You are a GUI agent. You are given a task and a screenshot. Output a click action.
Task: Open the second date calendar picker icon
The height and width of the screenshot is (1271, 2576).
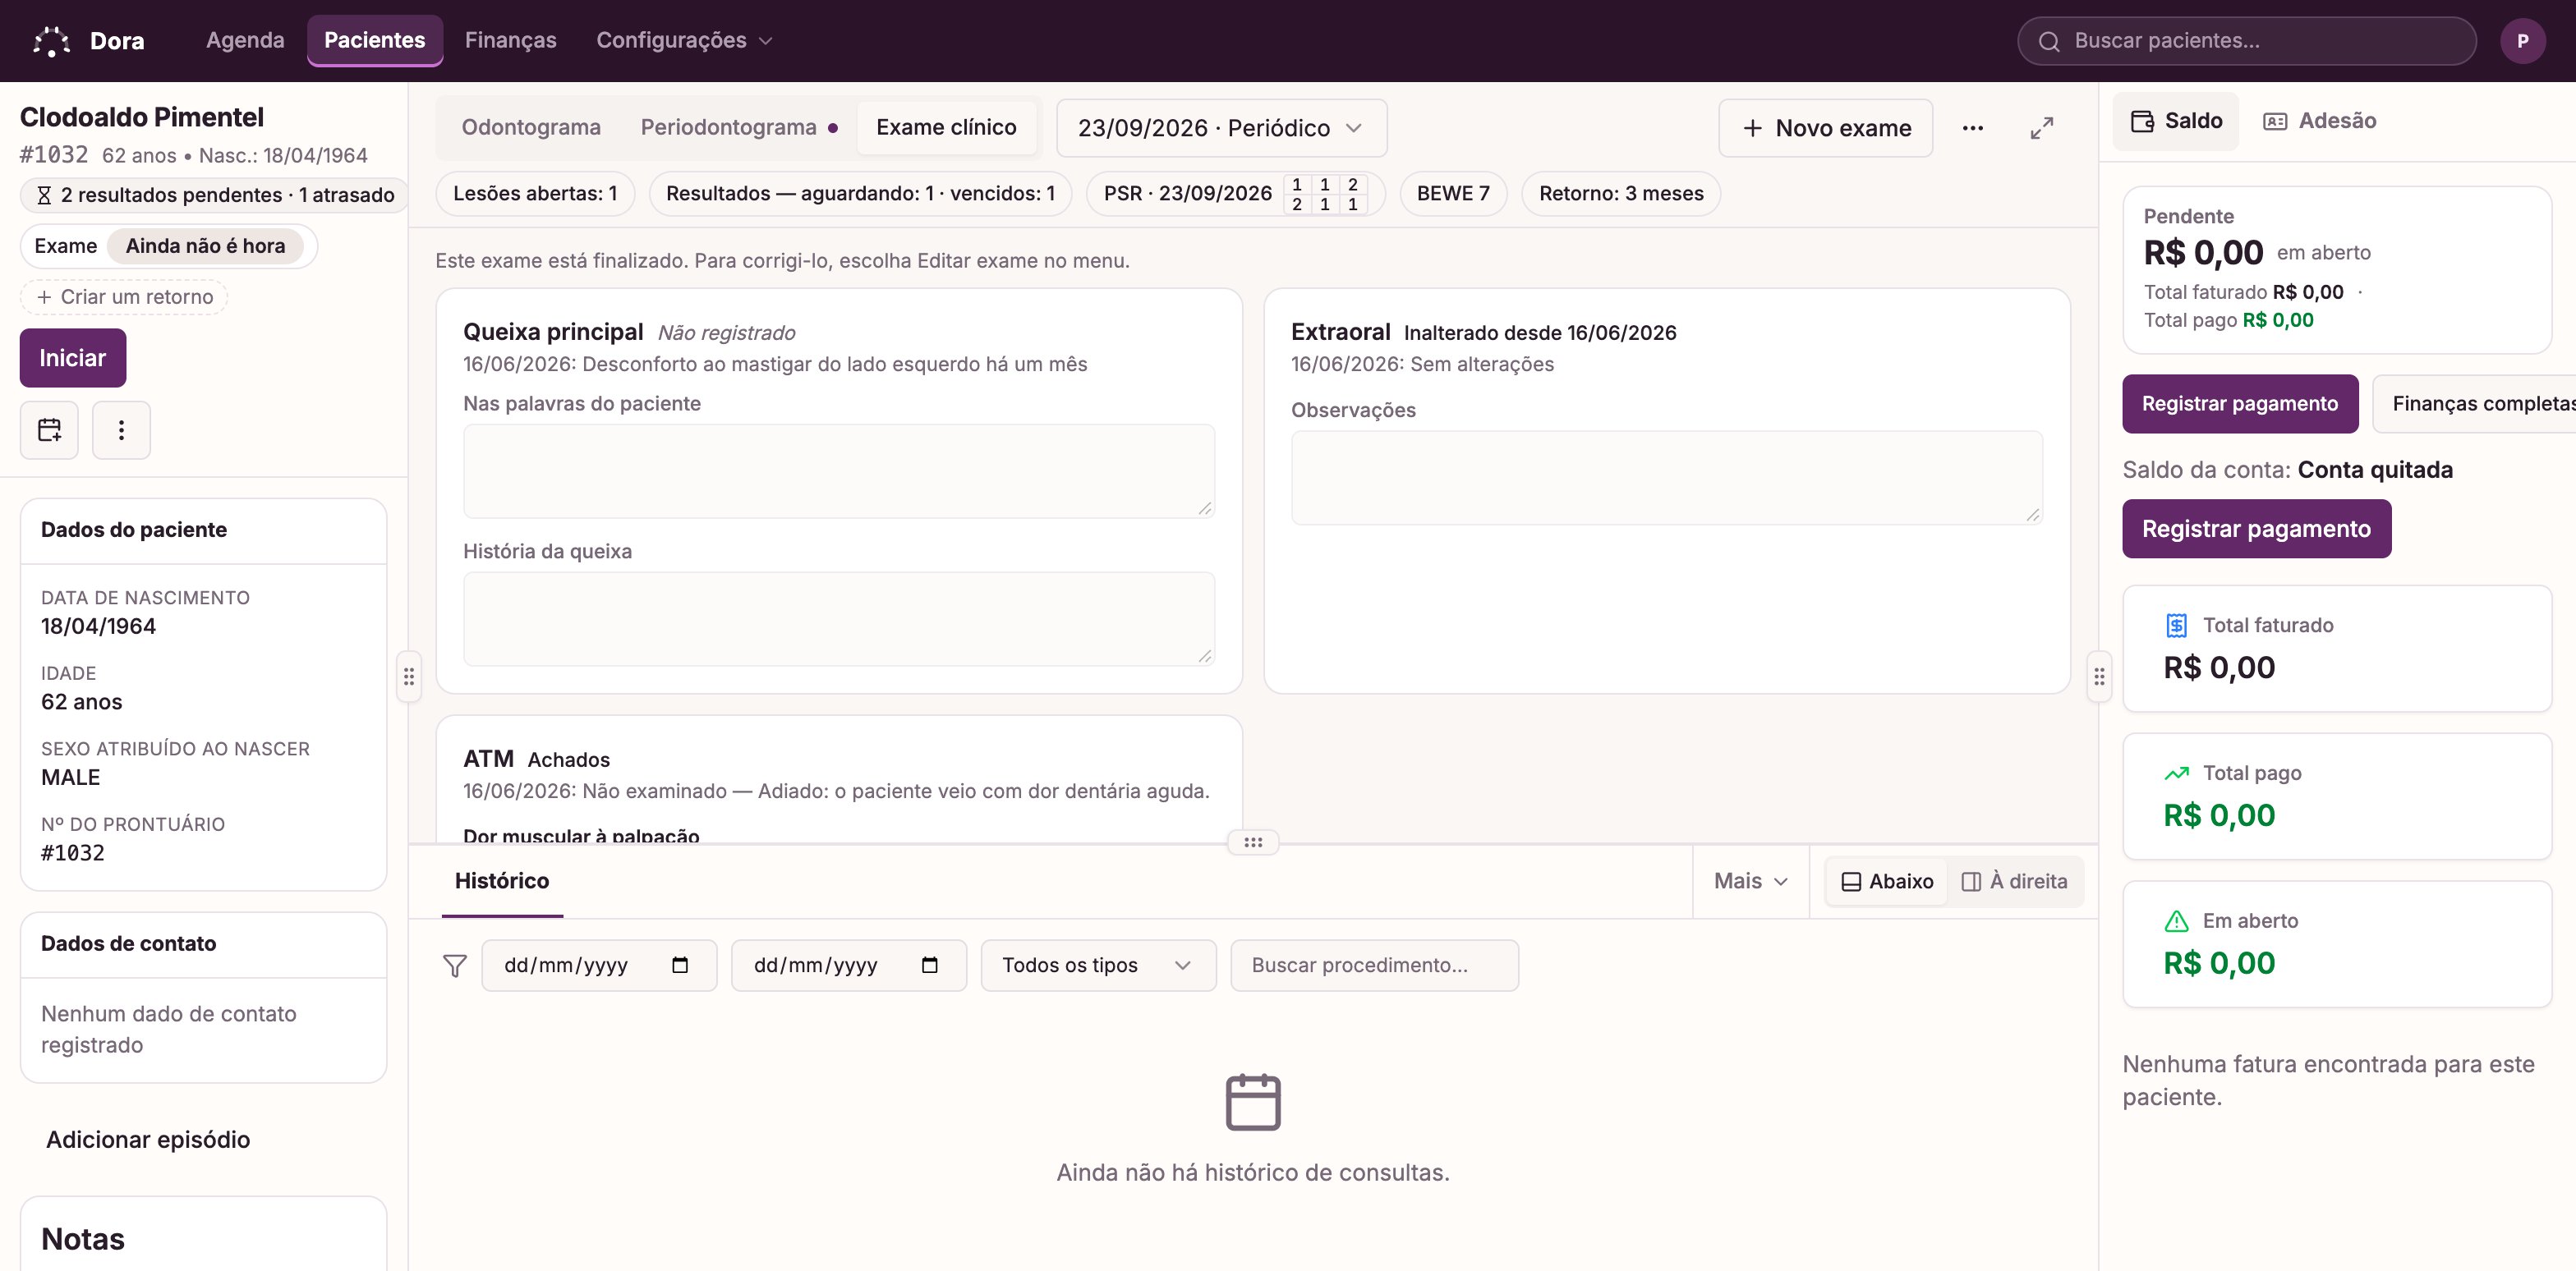(x=930, y=966)
